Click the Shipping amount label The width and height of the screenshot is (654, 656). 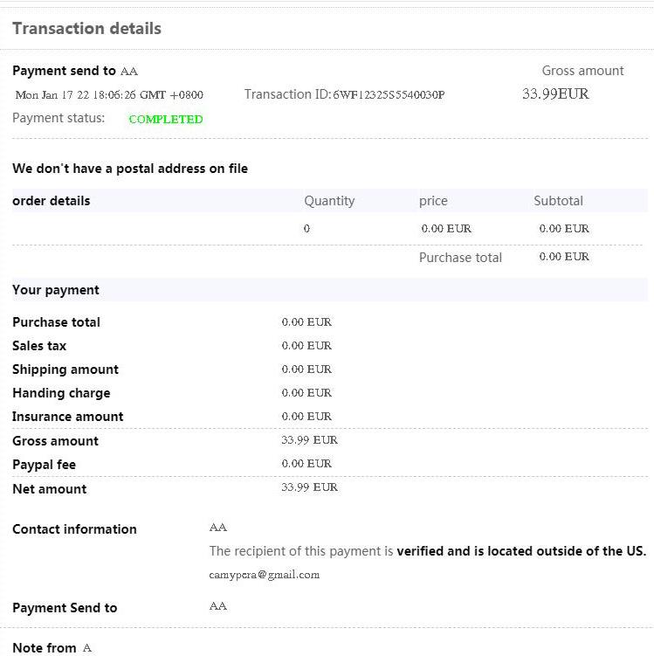coord(65,369)
